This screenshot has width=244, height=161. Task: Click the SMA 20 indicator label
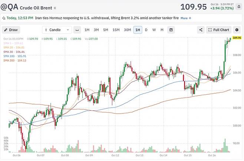point(14,47)
